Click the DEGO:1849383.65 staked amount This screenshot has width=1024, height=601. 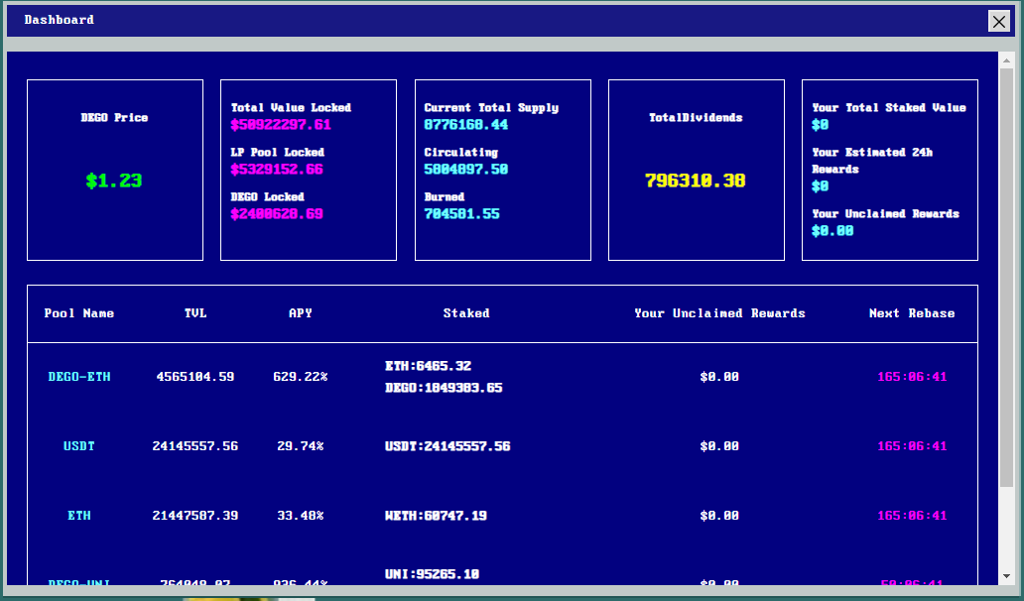click(445, 388)
